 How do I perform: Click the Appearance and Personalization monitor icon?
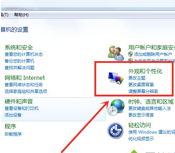(116, 78)
